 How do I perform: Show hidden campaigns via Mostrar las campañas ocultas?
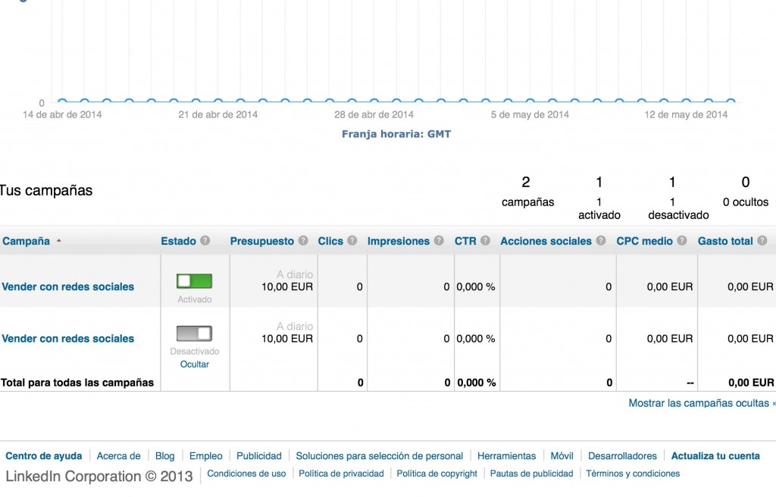[701, 403]
